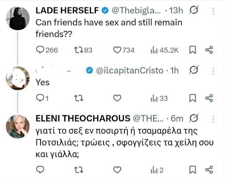Expand options menu on ELENI THEOCHAROUS tweet

(213, 119)
